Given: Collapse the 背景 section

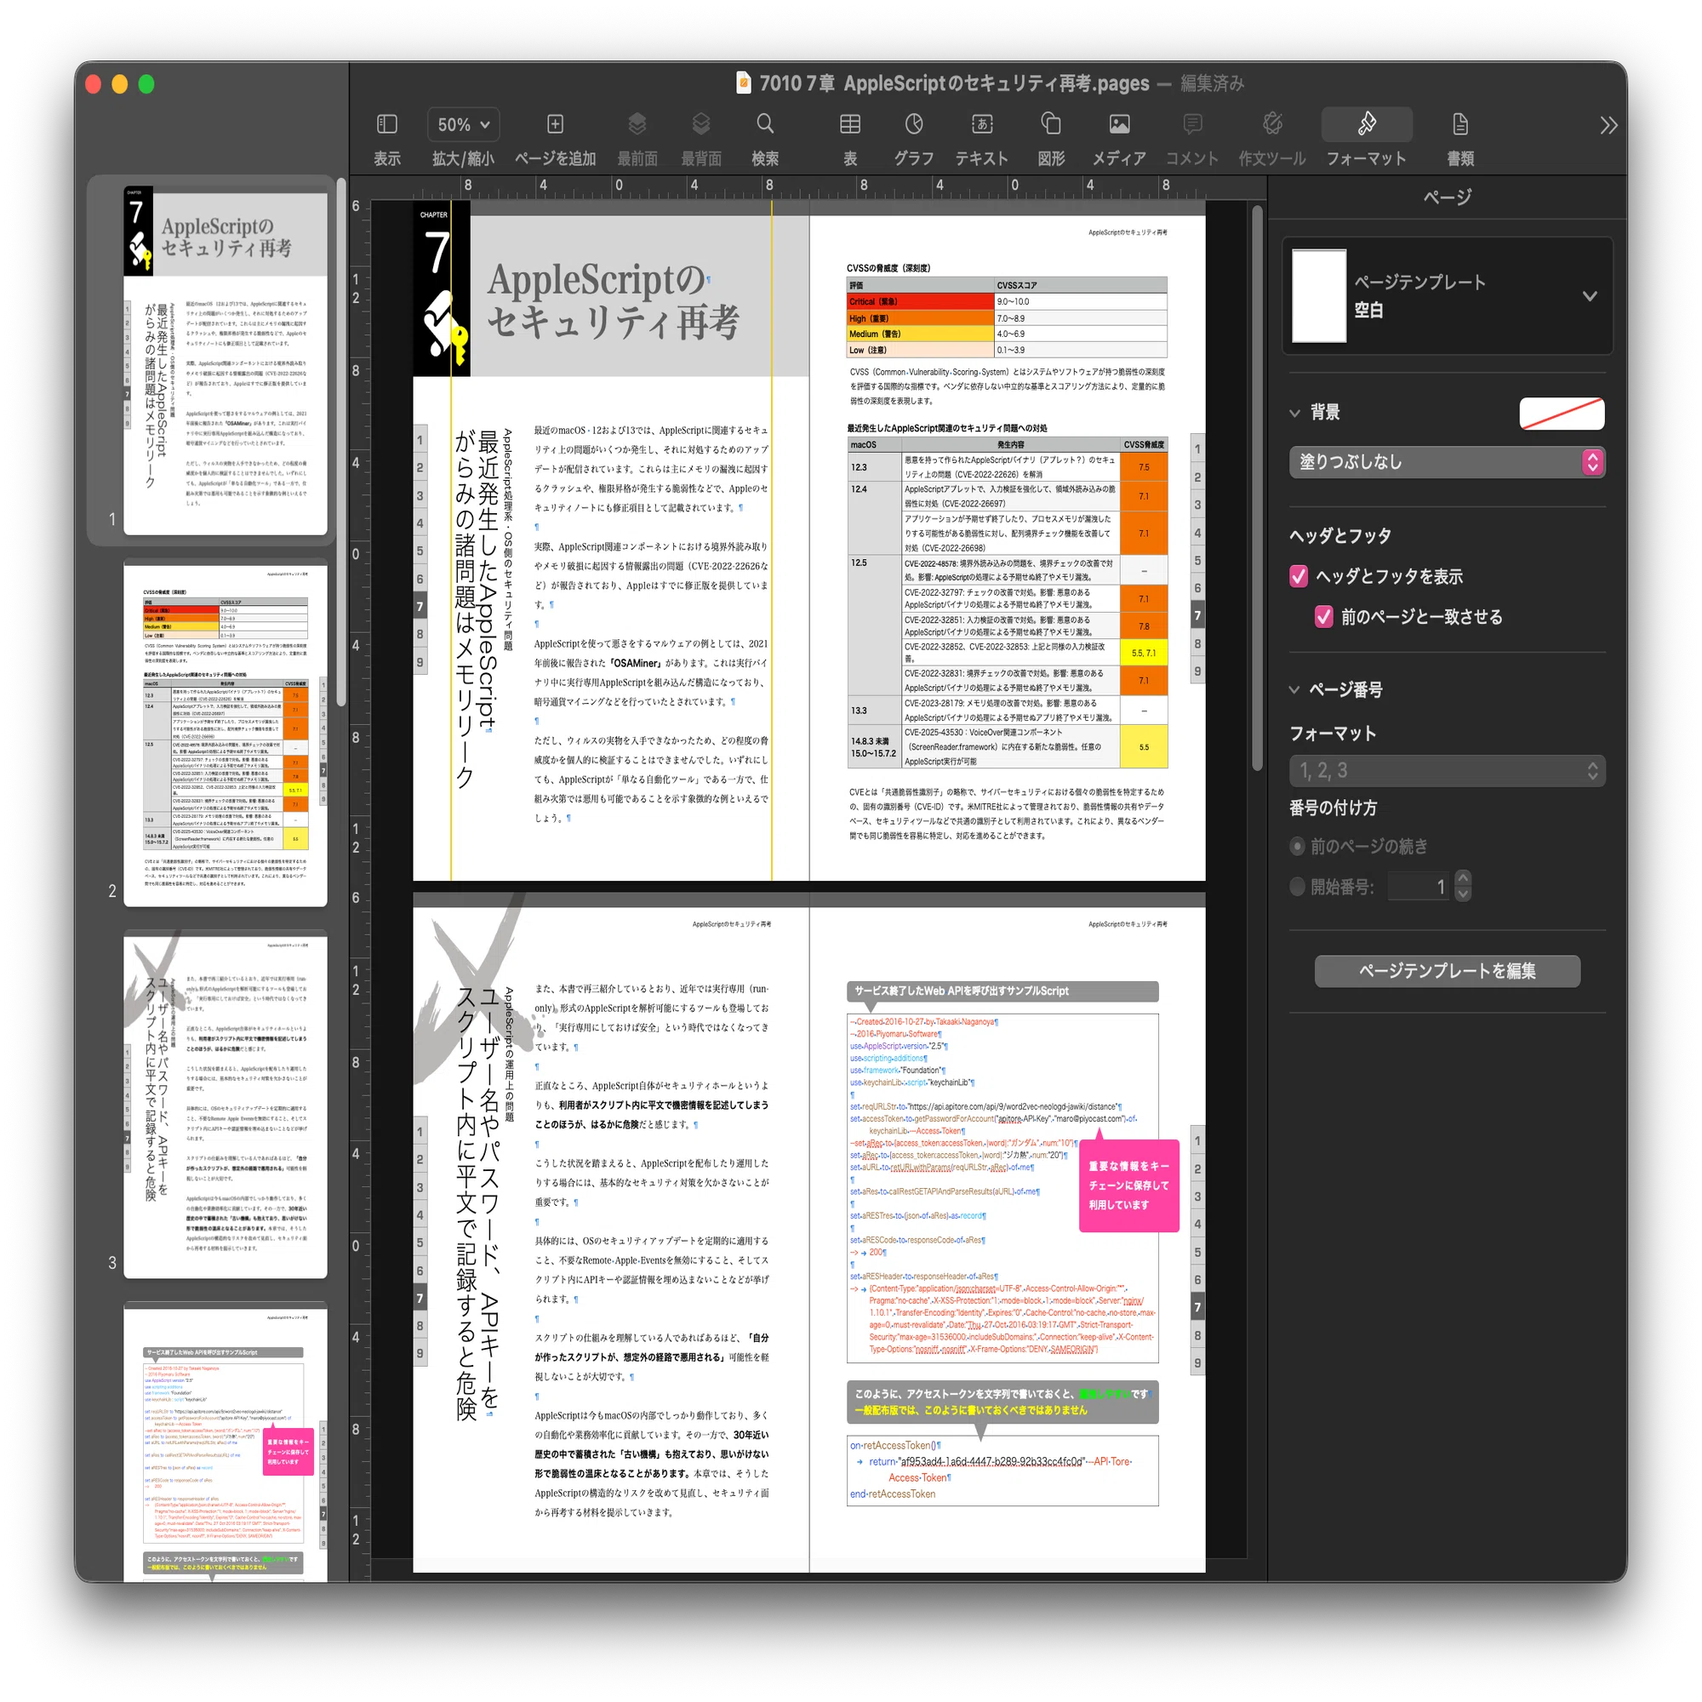Looking at the screenshot, I should 1295,412.
